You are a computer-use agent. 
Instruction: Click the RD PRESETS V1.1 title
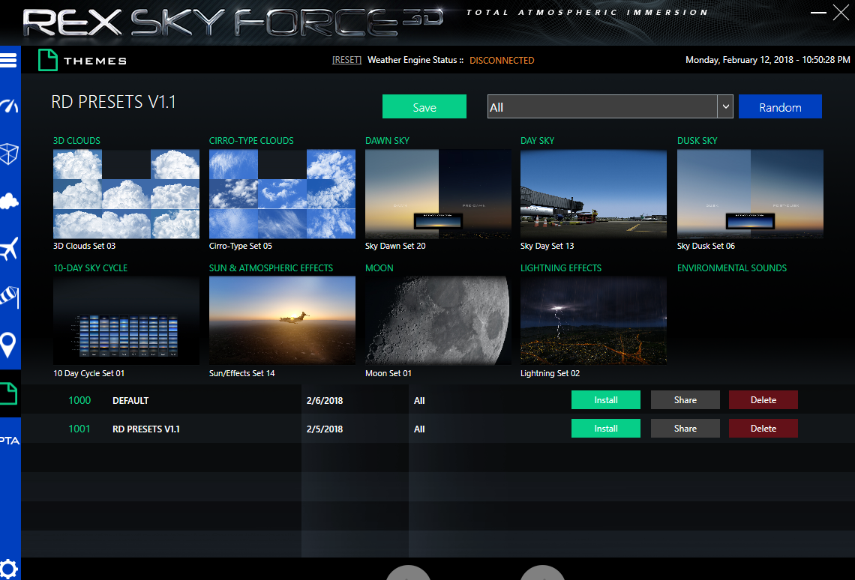tap(113, 102)
